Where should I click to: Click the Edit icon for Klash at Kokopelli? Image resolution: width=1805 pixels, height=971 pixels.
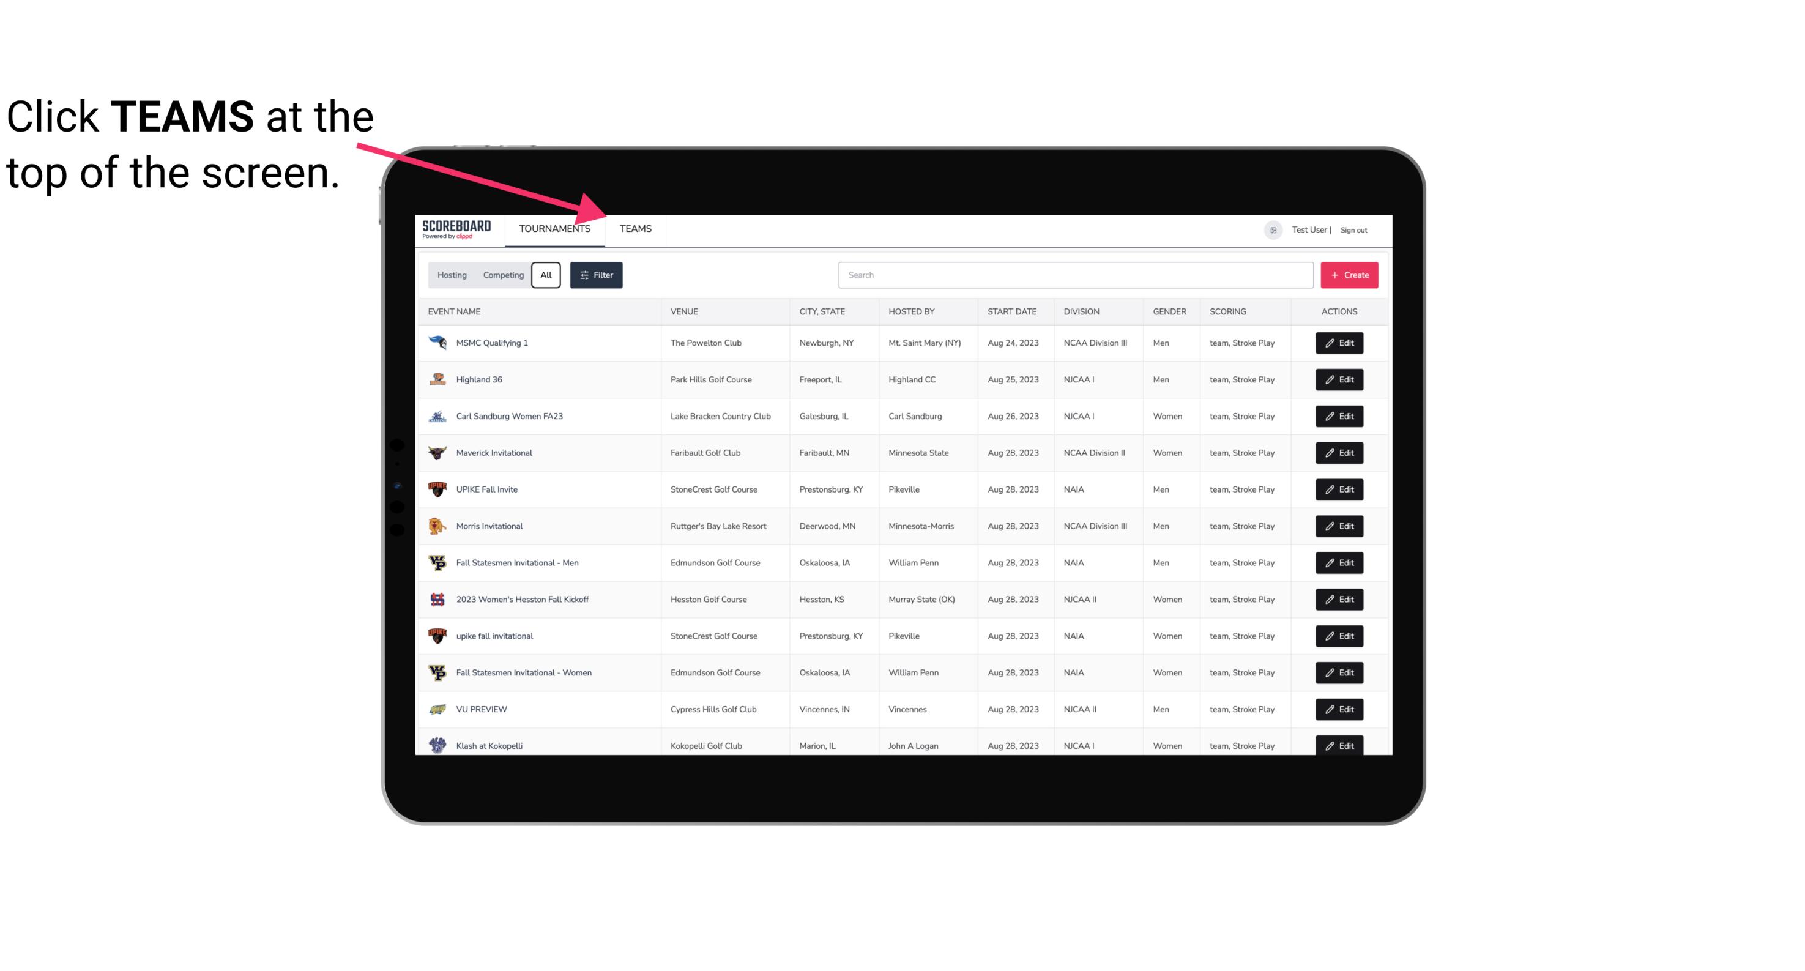point(1341,744)
